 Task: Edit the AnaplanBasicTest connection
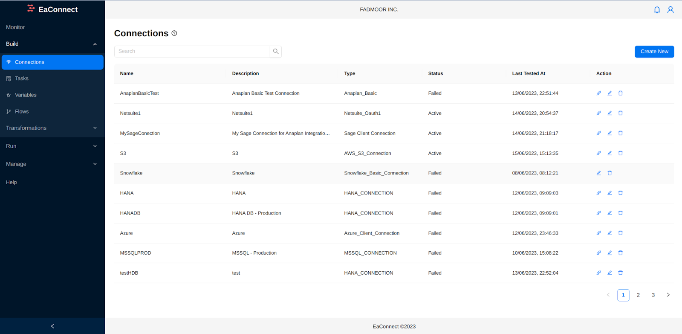tap(610, 93)
